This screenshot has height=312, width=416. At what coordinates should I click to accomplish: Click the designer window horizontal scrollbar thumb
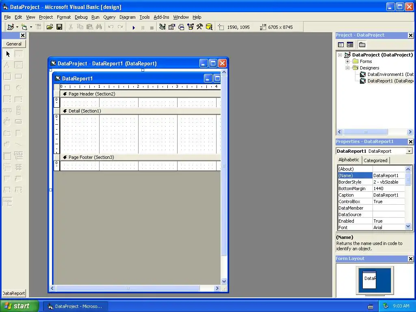(128, 288)
